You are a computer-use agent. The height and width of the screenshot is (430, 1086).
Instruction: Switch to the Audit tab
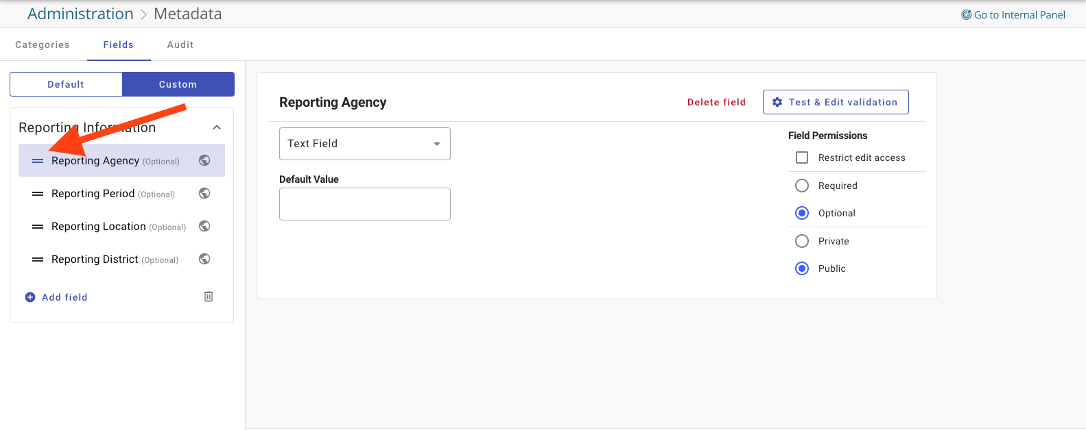pyautogui.click(x=180, y=45)
